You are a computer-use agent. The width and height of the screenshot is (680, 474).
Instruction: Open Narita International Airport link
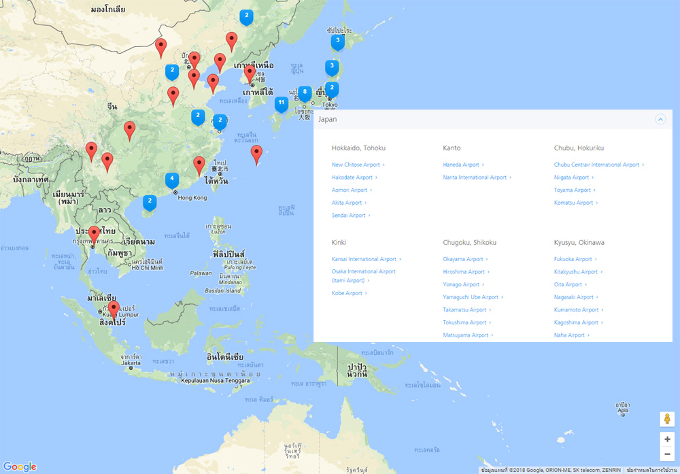coord(475,177)
